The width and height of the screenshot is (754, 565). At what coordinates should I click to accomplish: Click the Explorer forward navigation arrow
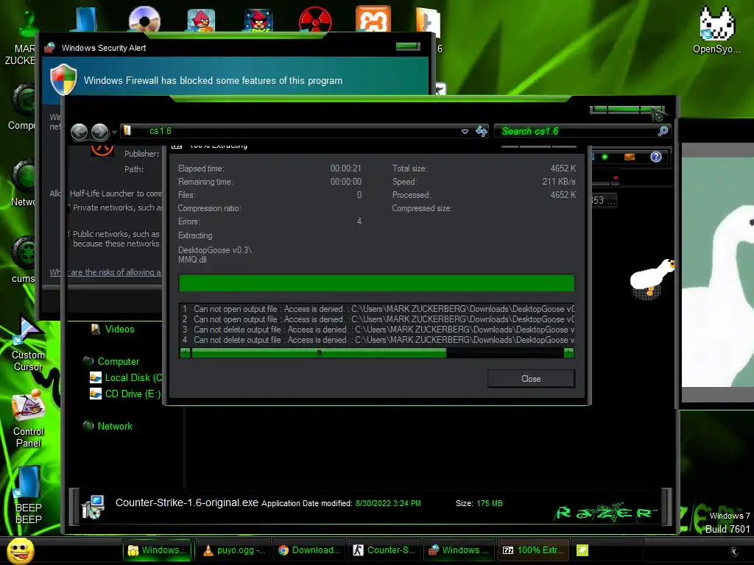tap(100, 132)
